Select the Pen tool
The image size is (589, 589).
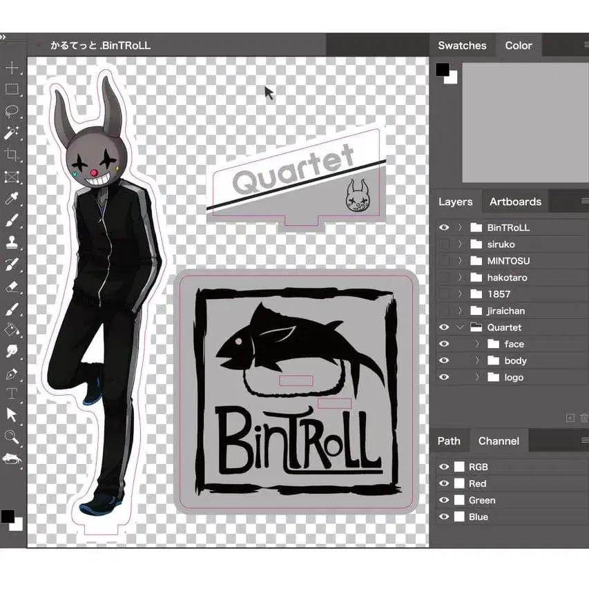[x=12, y=374]
